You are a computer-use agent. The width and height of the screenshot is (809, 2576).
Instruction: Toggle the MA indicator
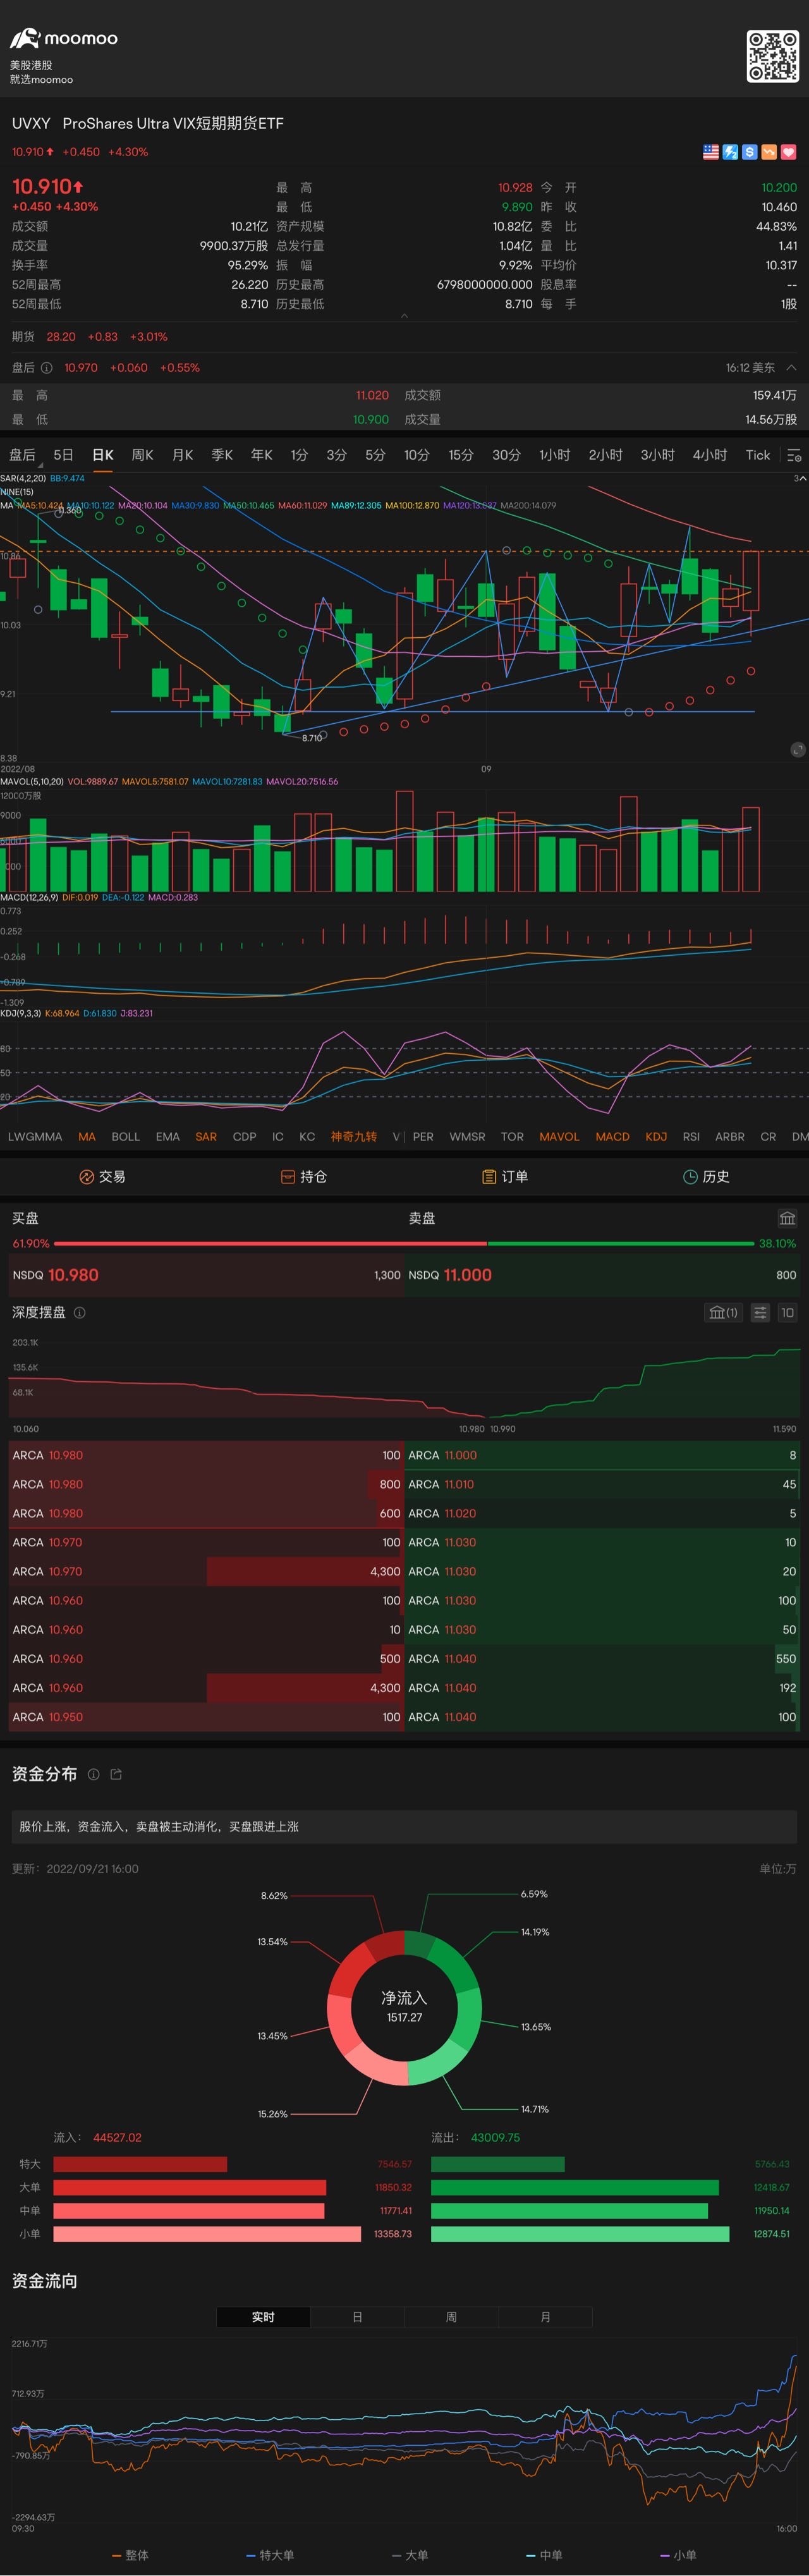(87, 1137)
